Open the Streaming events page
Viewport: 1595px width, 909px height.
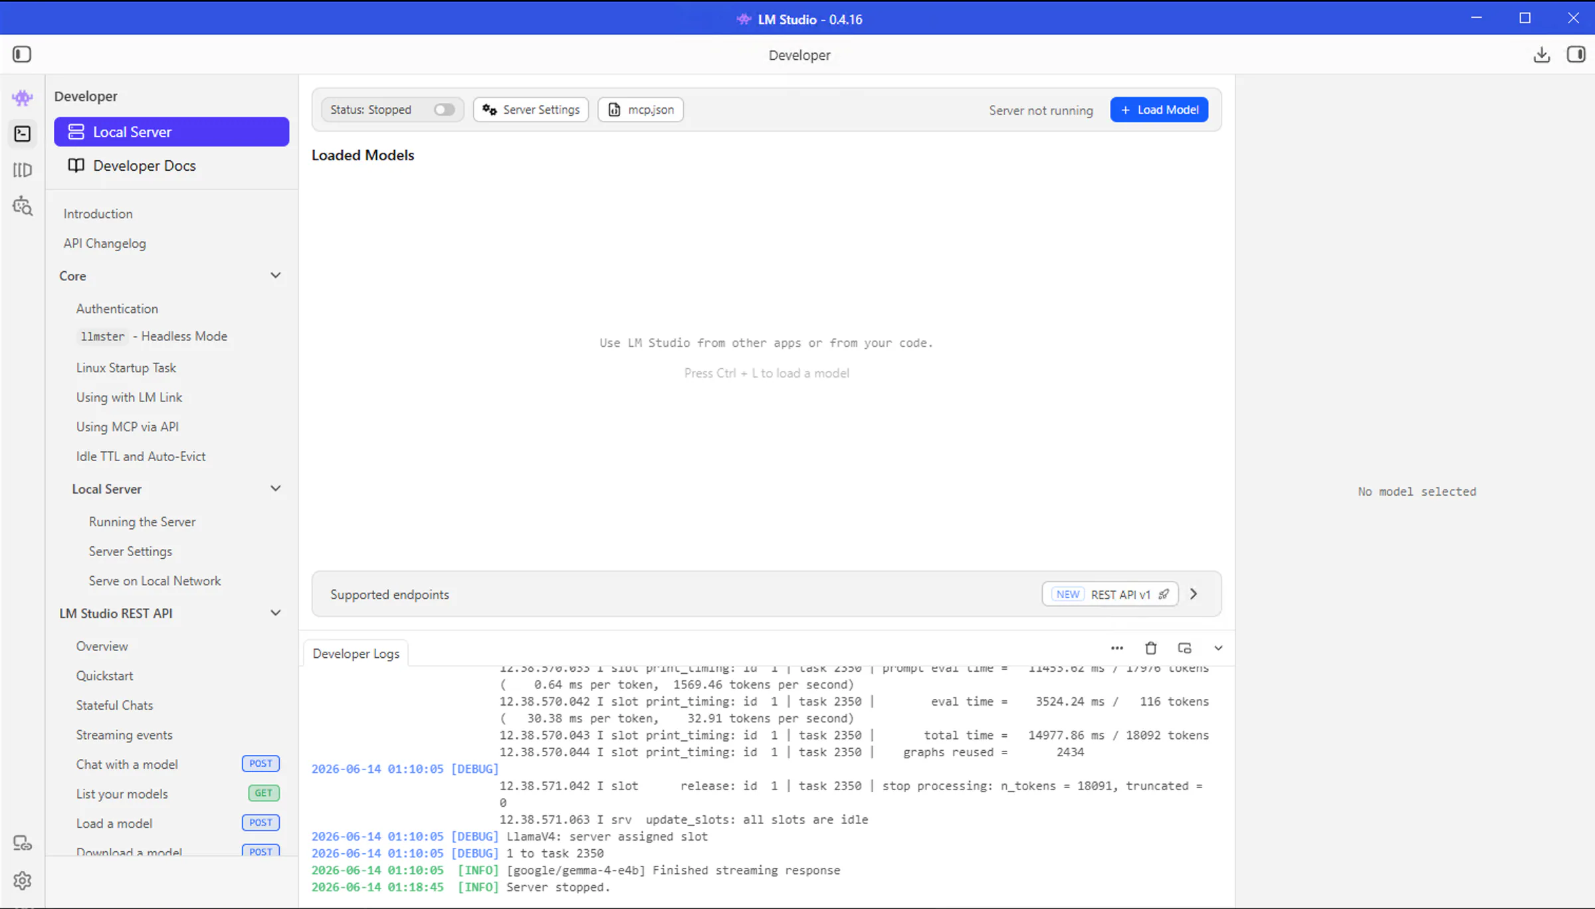tap(124, 735)
